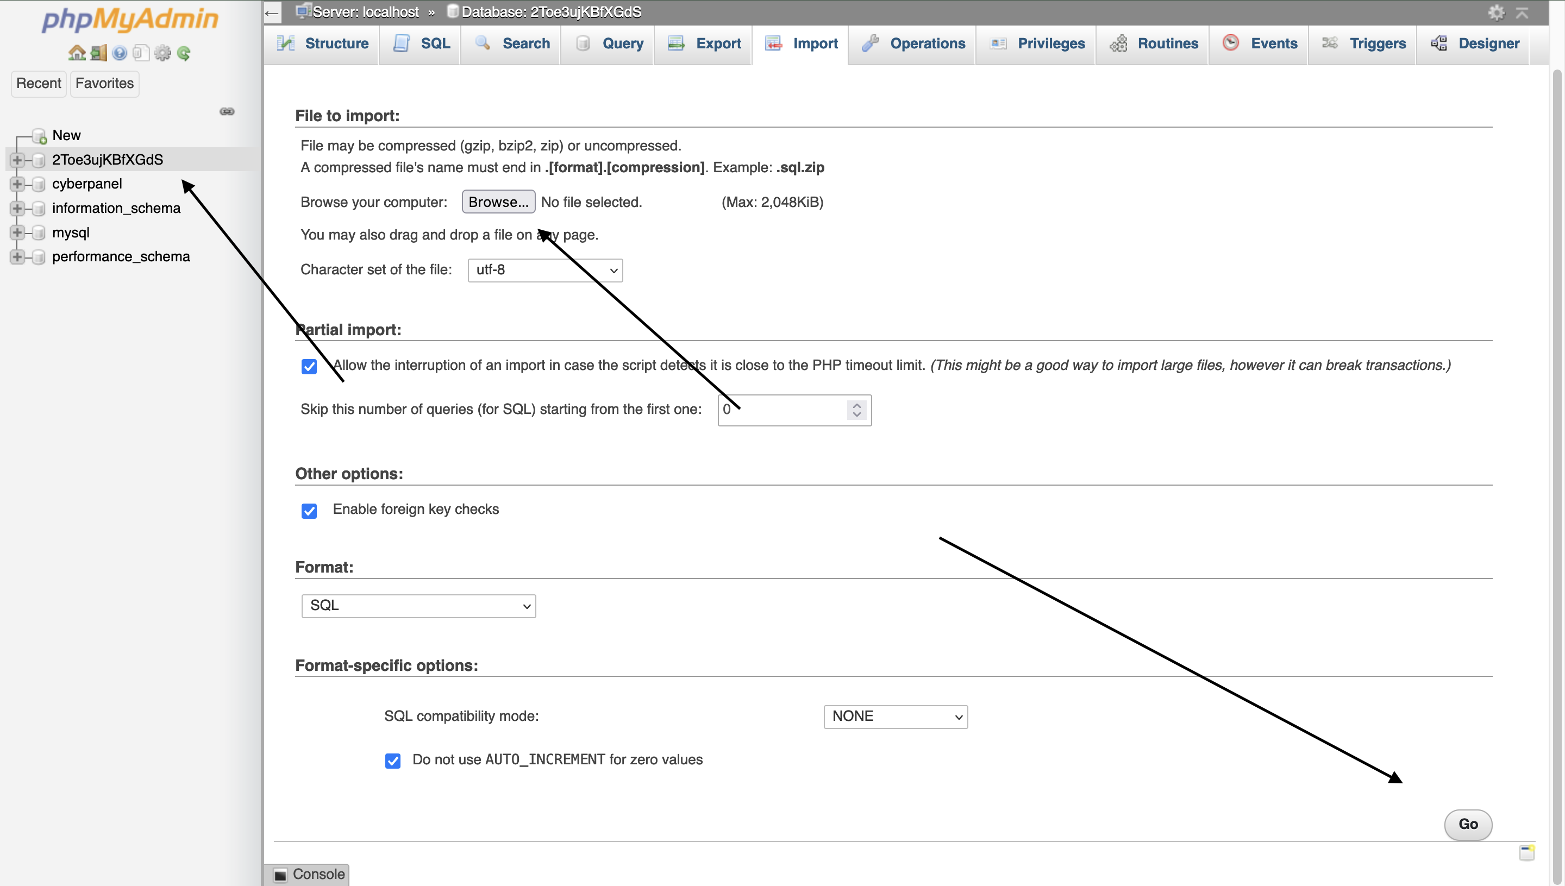Screen dimensions: 1565x886
Task: Expand the SQL compatibility mode dropdown
Action: [894, 717]
